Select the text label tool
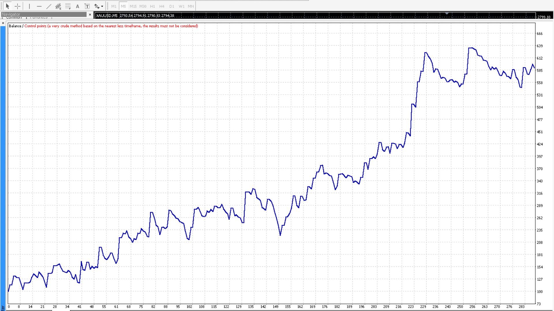The width and height of the screenshot is (554, 311). [87, 6]
